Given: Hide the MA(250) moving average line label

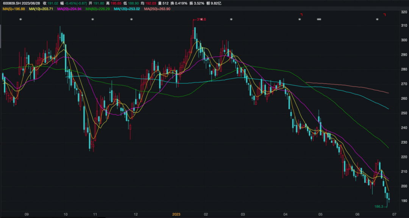Looking at the screenshot, I should pos(158,8).
